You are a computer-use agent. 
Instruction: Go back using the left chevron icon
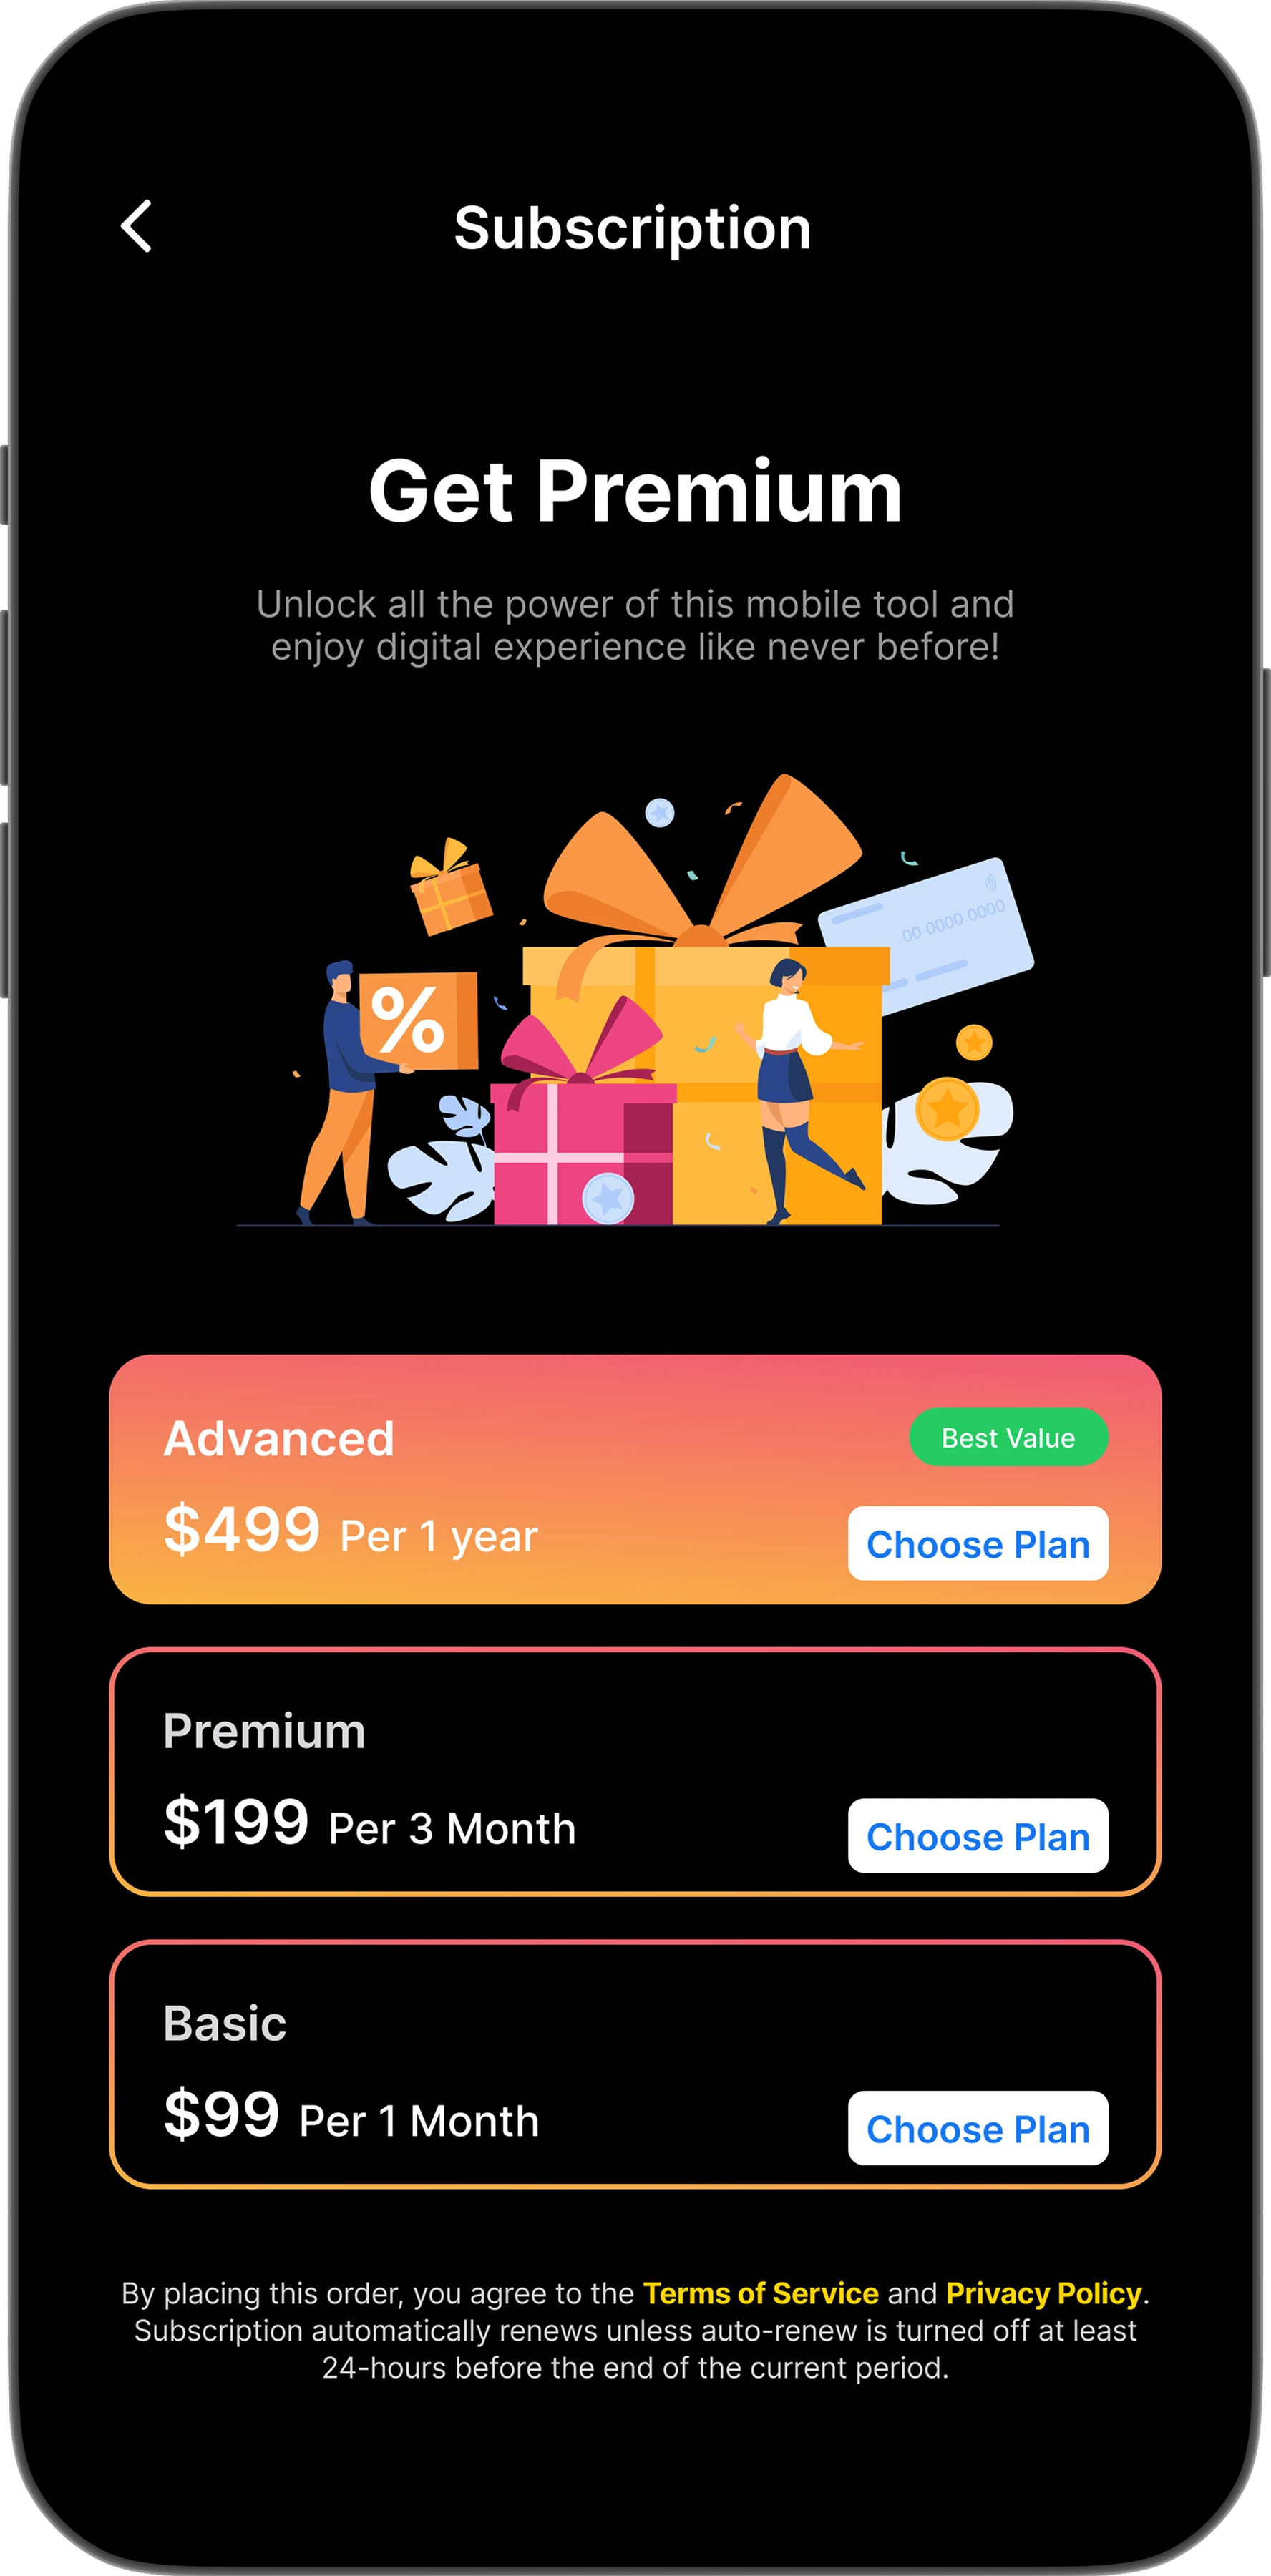click(x=136, y=226)
